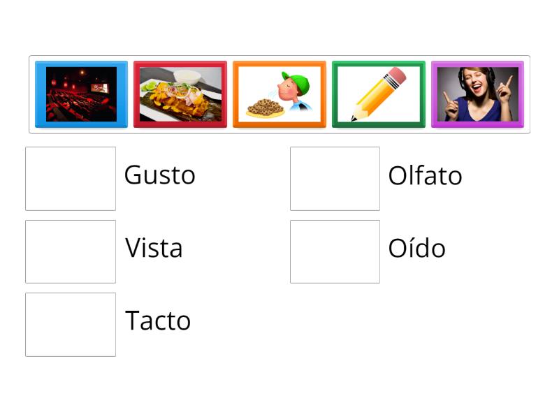Select the Vista label
The image size is (559, 419).
[x=154, y=248]
